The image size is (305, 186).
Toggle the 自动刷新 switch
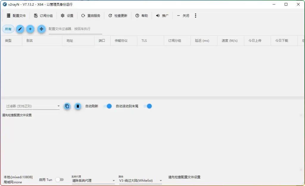click(108, 106)
